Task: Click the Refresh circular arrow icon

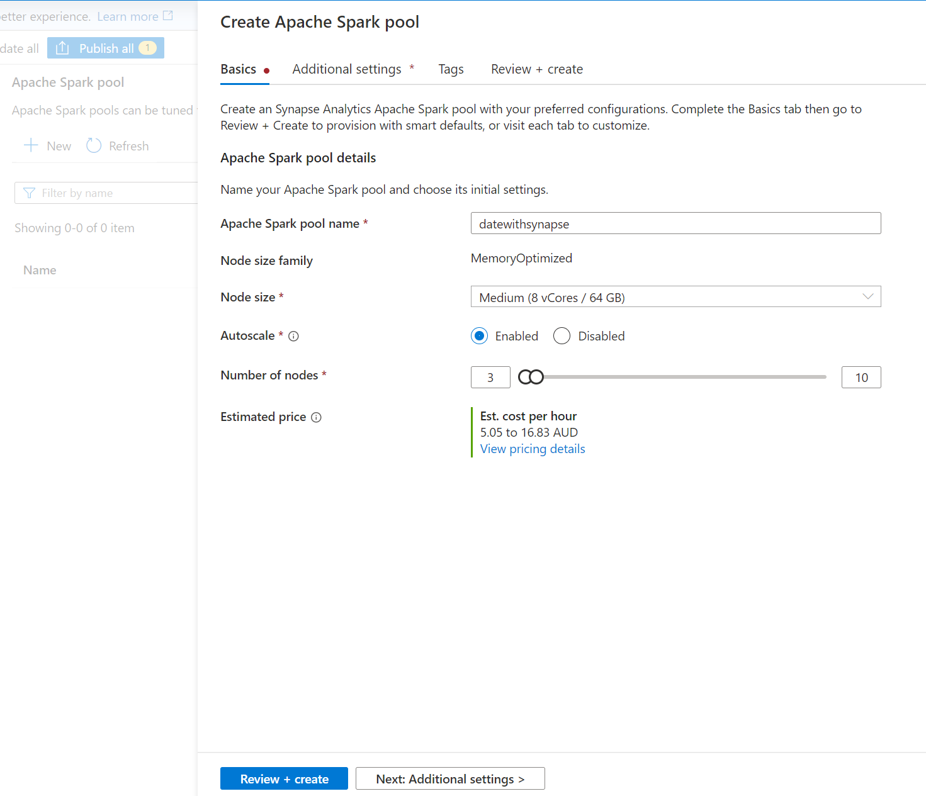Action: [x=94, y=146]
